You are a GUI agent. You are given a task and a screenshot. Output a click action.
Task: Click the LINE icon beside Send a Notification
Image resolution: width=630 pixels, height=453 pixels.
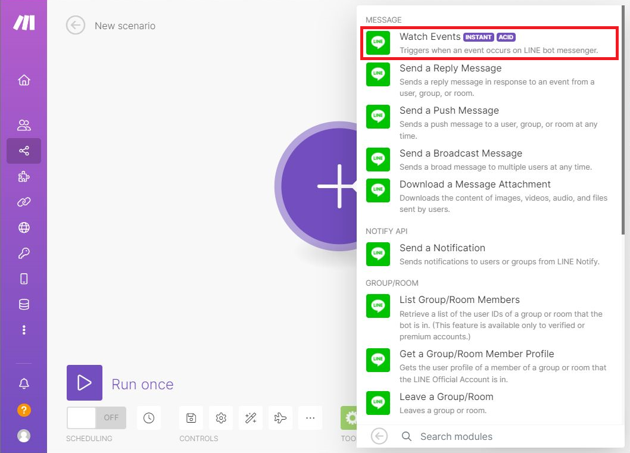(378, 254)
